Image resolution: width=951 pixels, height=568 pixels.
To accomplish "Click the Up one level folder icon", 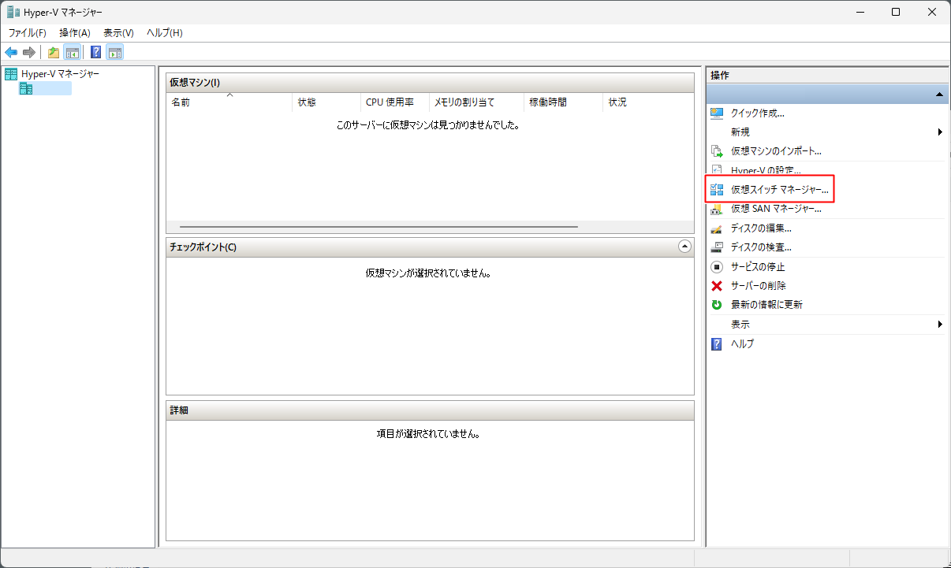I will [x=53, y=53].
